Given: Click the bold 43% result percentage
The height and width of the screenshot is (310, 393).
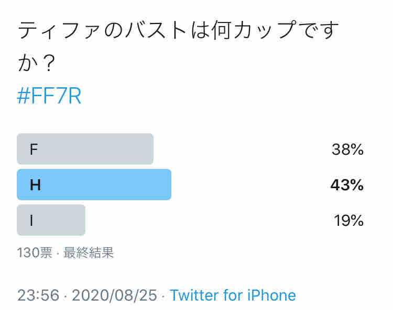Looking at the screenshot, I should point(347,185).
